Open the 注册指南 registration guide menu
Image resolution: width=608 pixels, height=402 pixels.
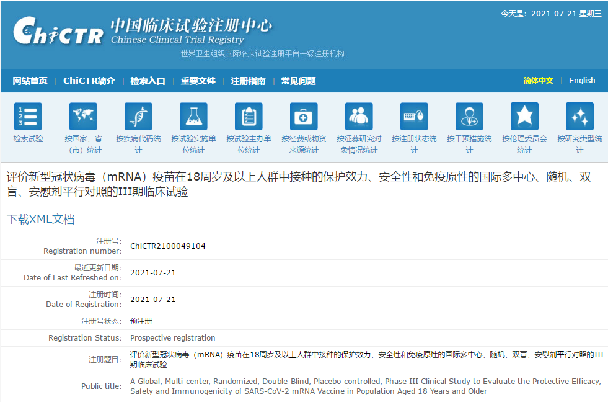pyautogui.click(x=248, y=81)
